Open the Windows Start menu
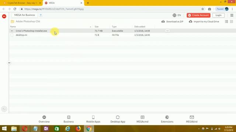This screenshot has width=236, height=132. coord(4,129)
